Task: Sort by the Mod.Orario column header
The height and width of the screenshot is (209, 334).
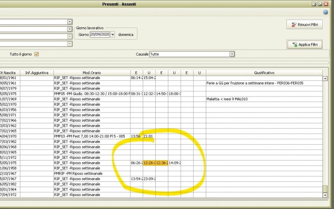Action: point(91,73)
